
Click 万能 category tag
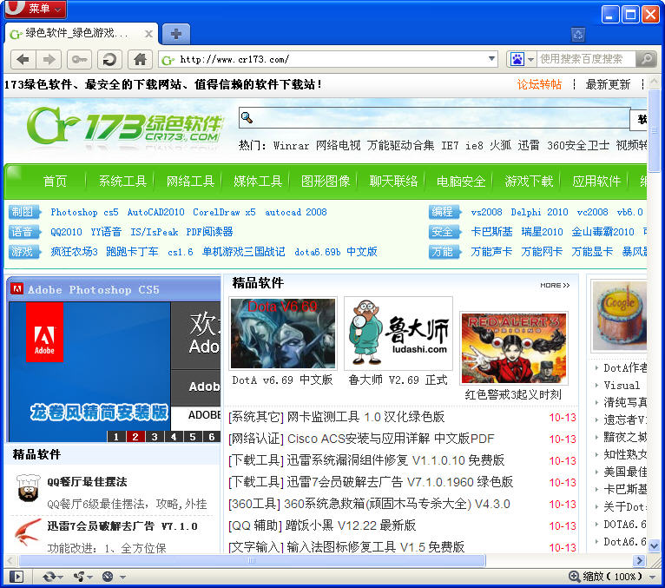tap(444, 252)
